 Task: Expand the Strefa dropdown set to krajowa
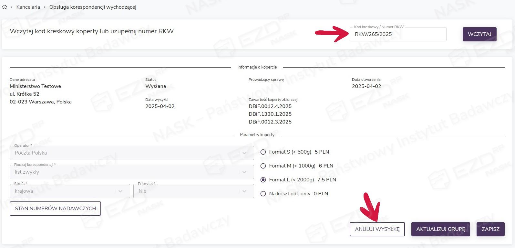click(70, 191)
